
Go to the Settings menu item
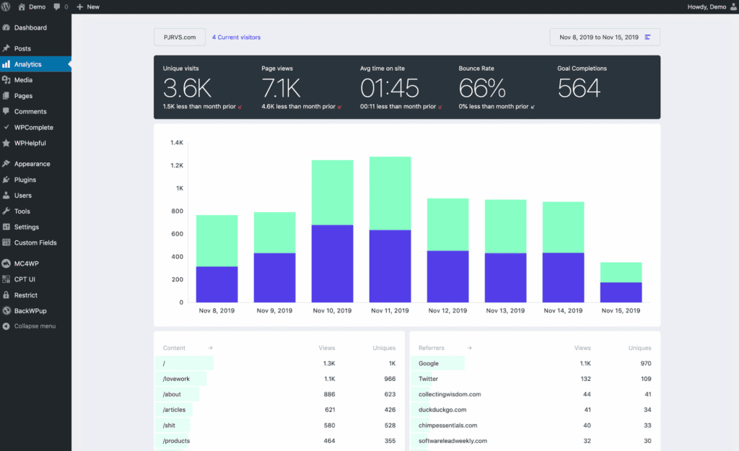point(27,227)
